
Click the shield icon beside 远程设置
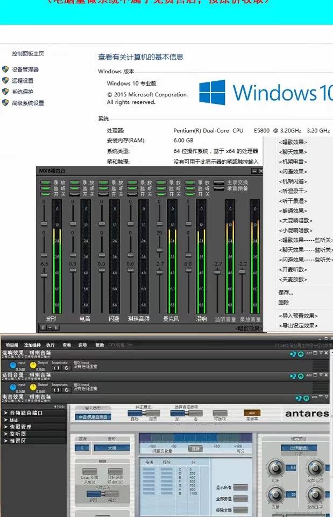(x=5, y=80)
